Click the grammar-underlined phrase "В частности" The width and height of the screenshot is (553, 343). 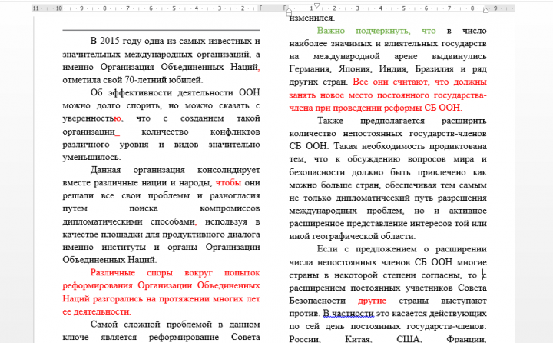tap(348, 313)
